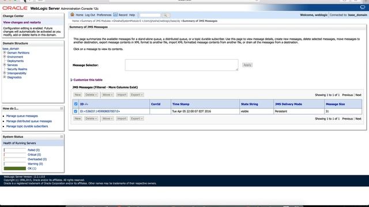Viewport: 369px width, 207px height.
Task: Collapse the System Status panel icon
Action: [62, 137]
